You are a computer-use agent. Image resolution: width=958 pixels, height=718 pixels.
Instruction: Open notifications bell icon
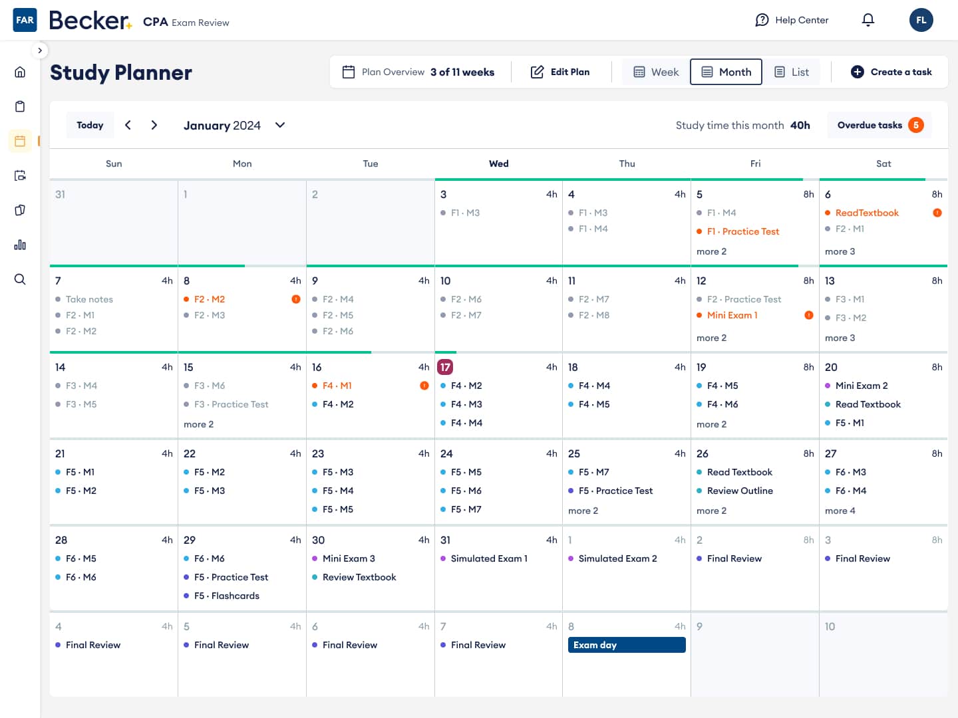(x=868, y=20)
